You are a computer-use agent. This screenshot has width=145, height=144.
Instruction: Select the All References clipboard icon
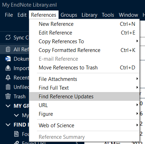8,49
